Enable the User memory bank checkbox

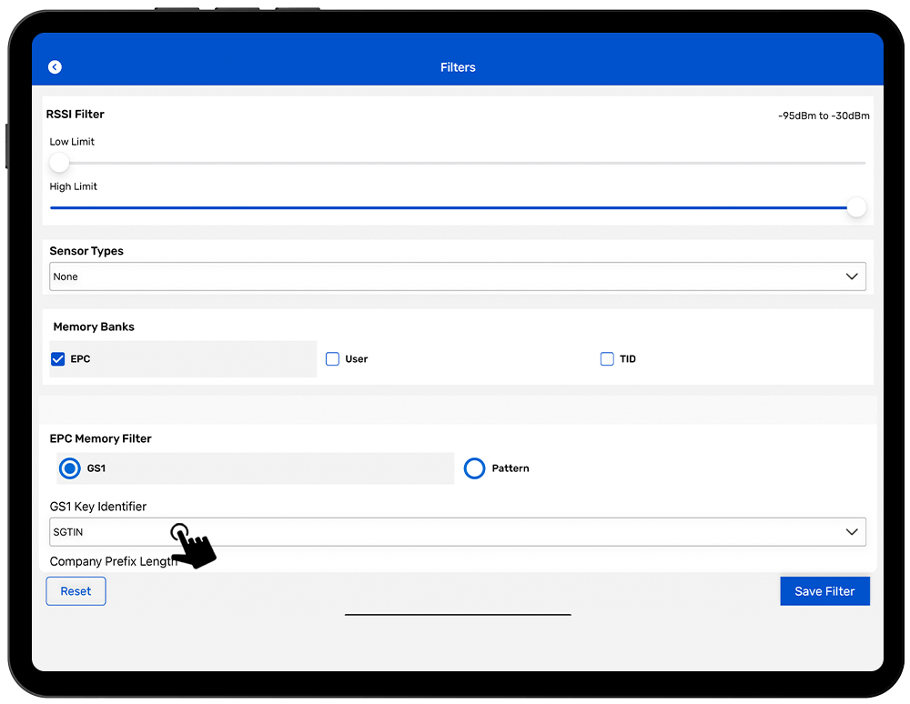point(332,359)
